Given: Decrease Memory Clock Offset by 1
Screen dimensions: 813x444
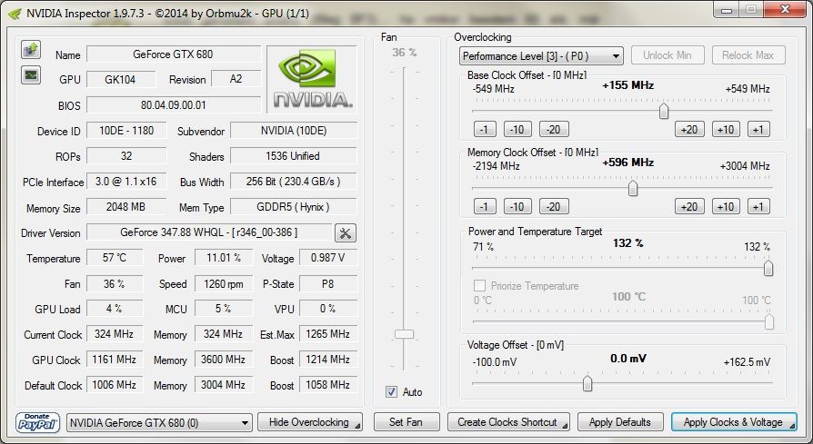Looking at the screenshot, I should click(x=485, y=206).
